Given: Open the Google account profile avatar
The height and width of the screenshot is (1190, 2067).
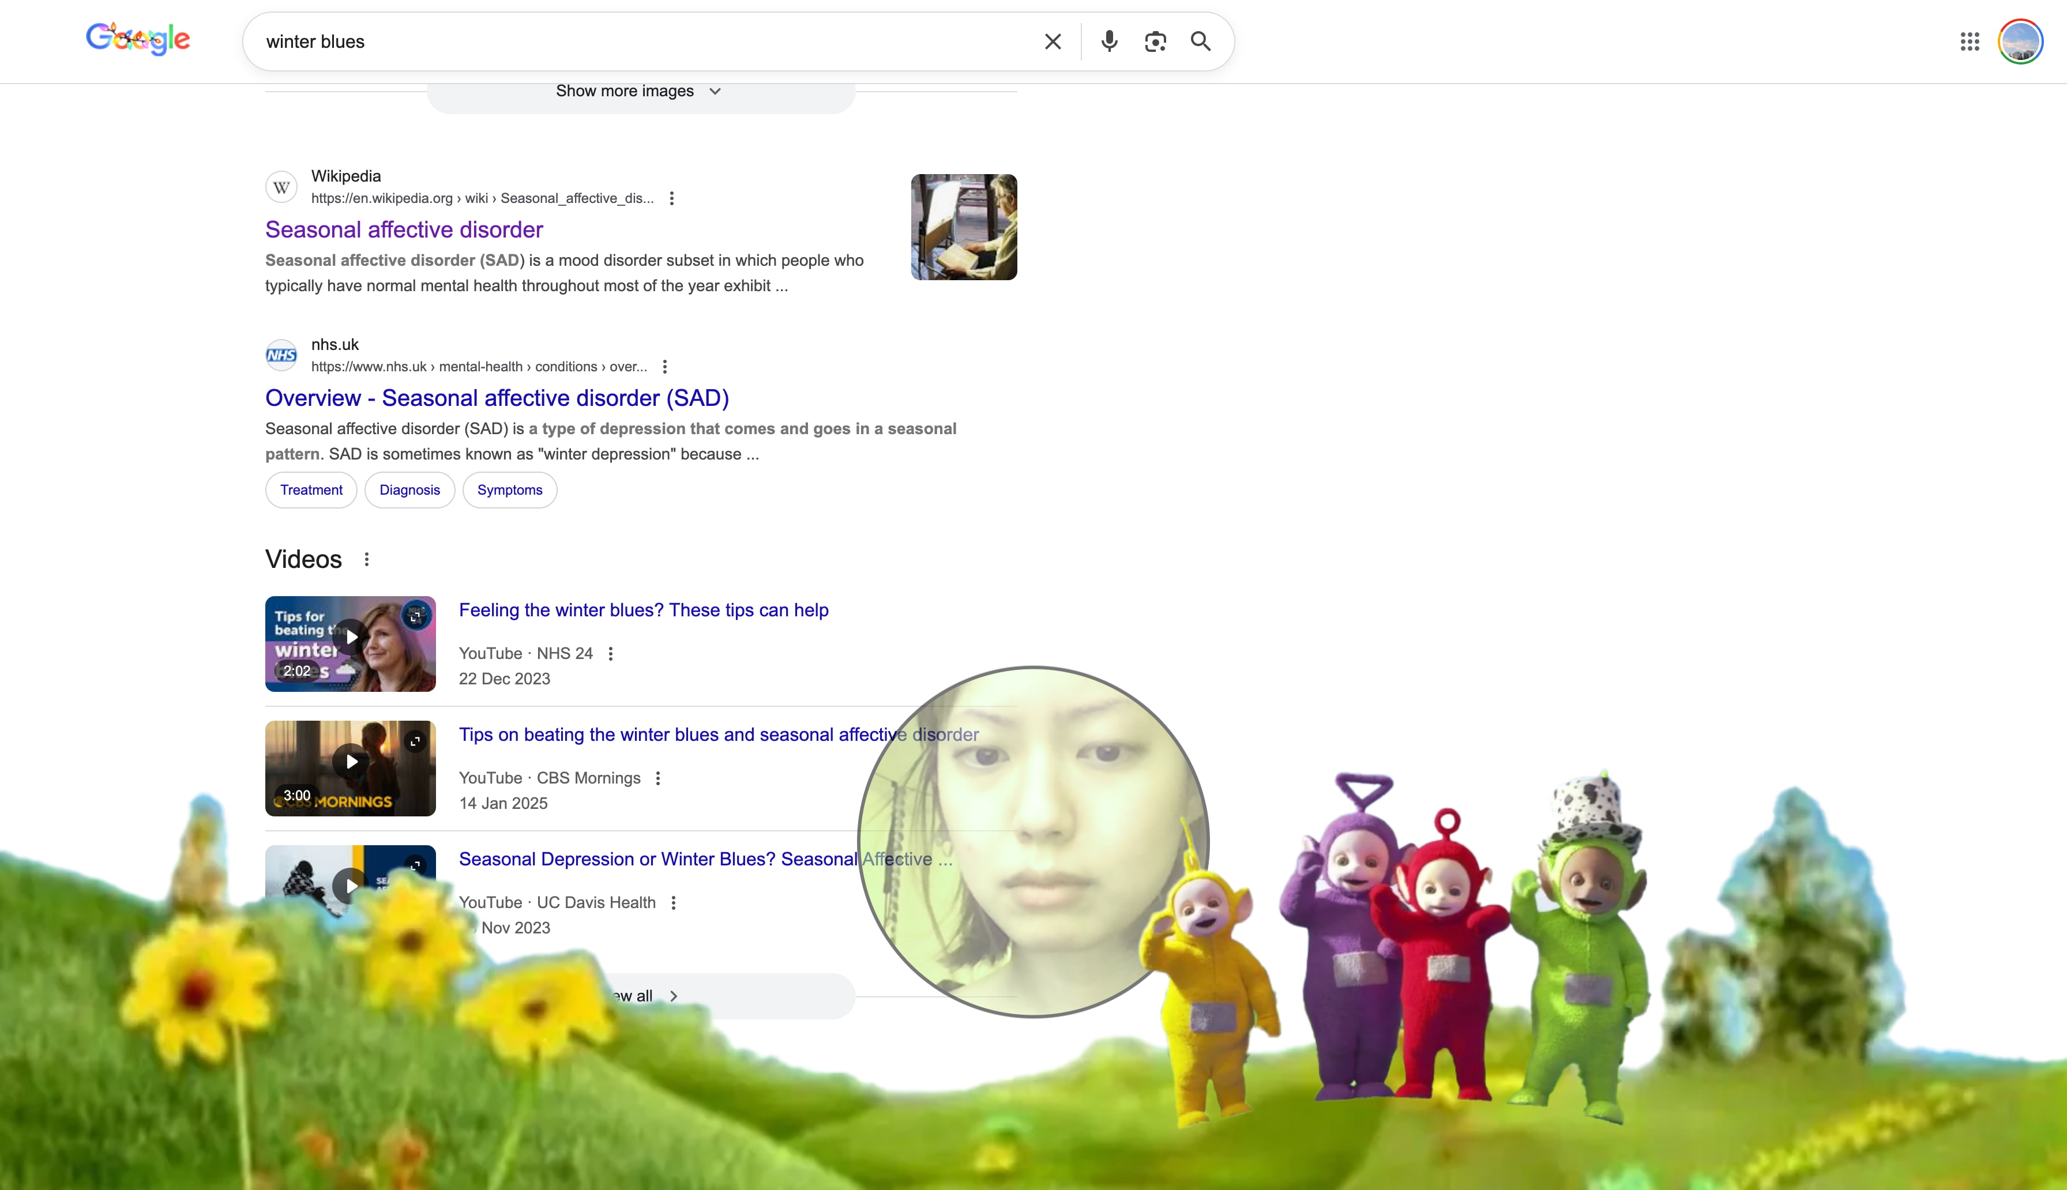Looking at the screenshot, I should click(2020, 42).
